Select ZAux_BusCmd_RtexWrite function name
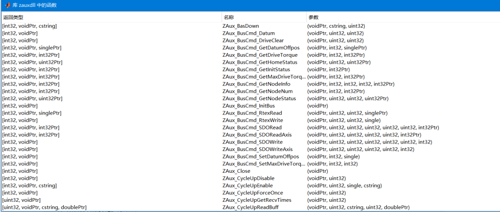Image resolution: width=500 pixels, height=212 pixels. pos(253,120)
